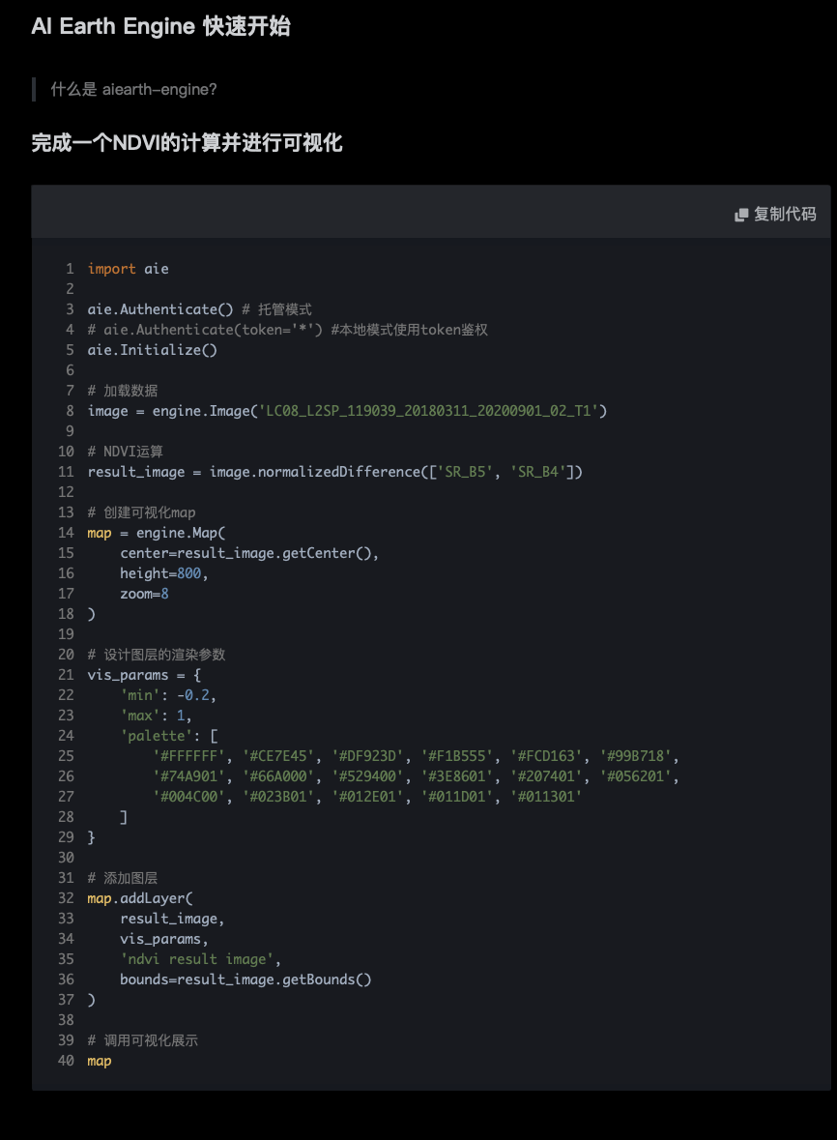Click the AI Earth Engine 快速开始 heading
This screenshot has height=1140, width=837.
tap(160, 26)
